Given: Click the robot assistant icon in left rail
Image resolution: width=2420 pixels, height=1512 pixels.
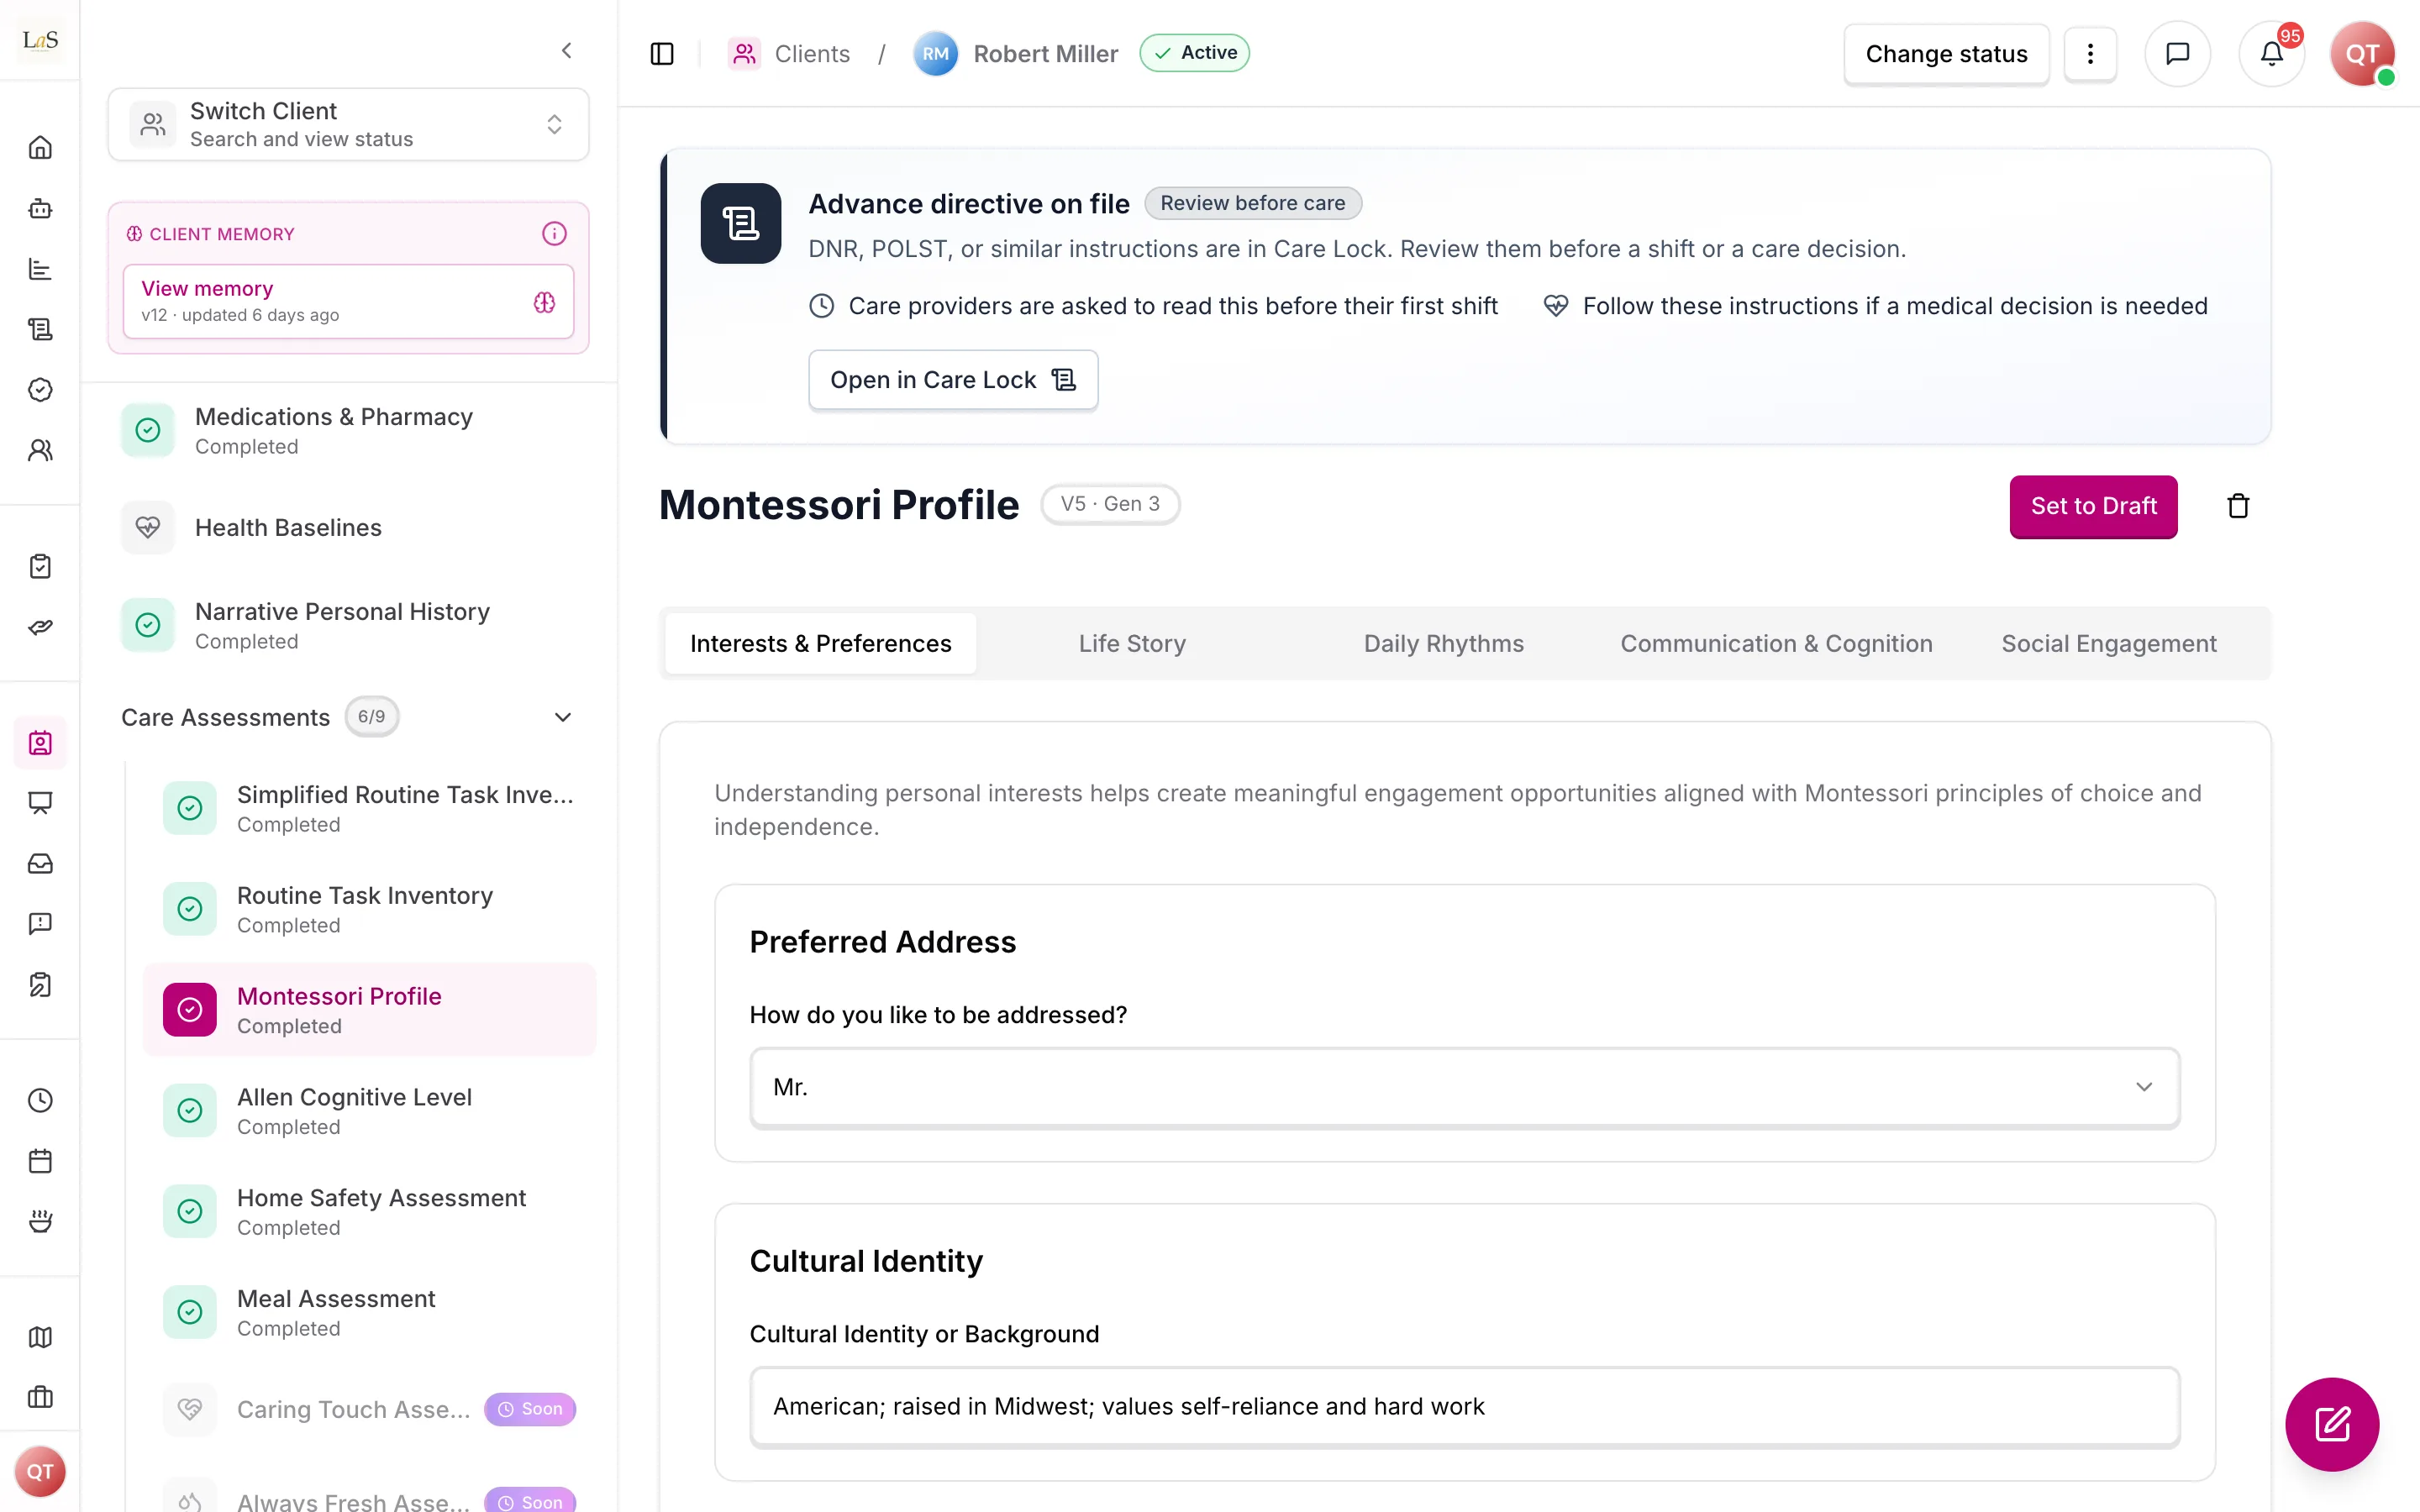Looking at the screenshot, I should coord(40,209).
